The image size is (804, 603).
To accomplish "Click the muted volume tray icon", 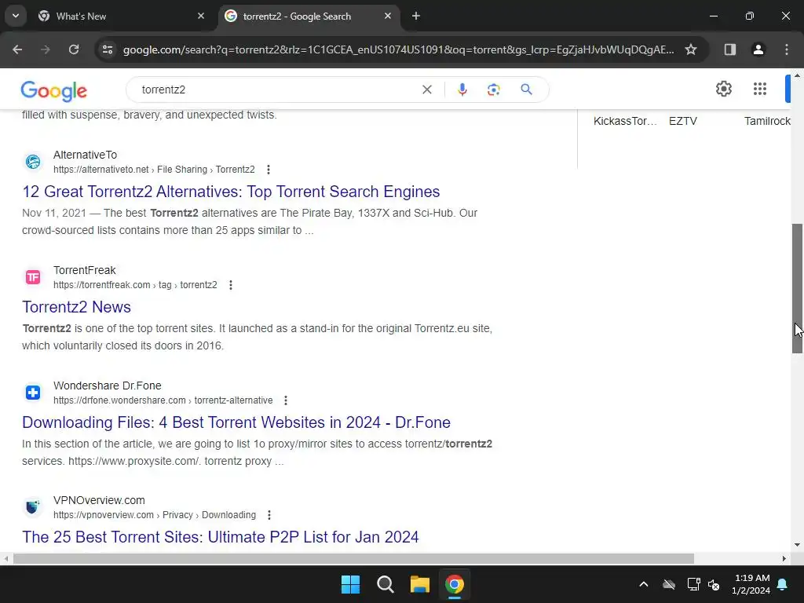I will tap(714, 584).
